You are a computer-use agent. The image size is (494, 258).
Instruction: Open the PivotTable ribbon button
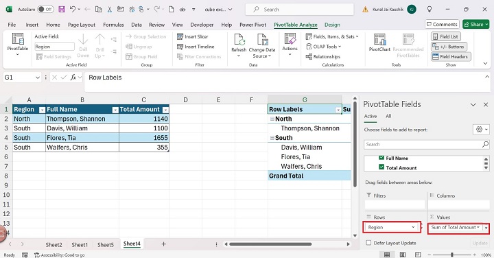coord(18,45)
